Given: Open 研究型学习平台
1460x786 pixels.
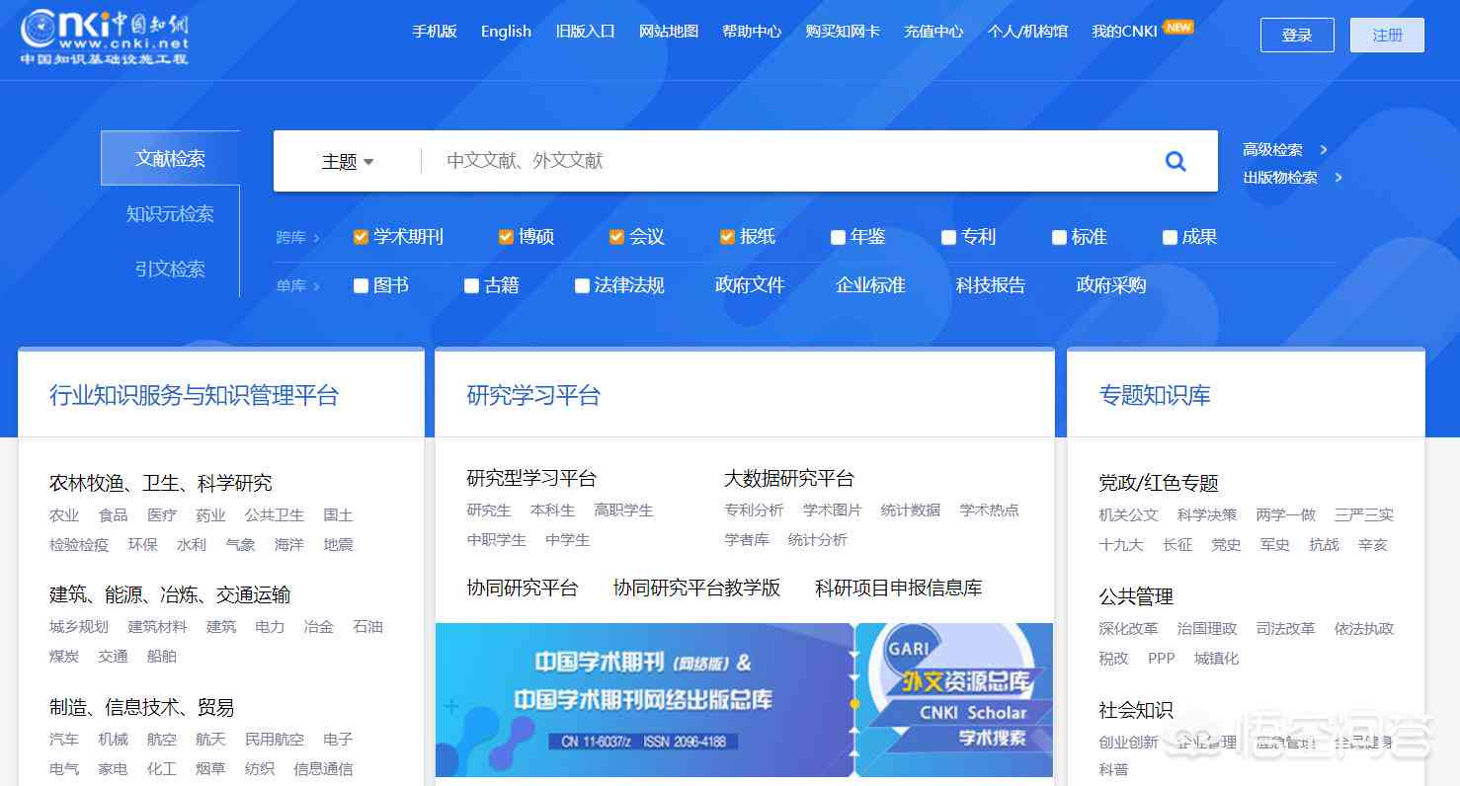Looking at the screenshot, I should 531,479.
